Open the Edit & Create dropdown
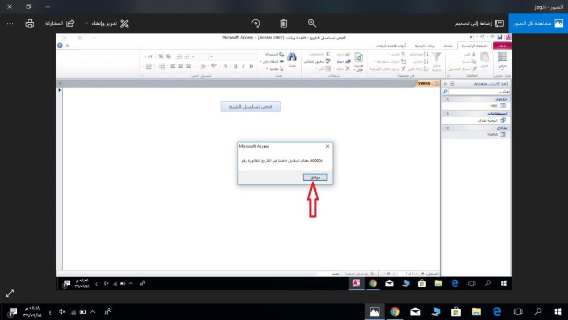 click(x=107, y=23)
